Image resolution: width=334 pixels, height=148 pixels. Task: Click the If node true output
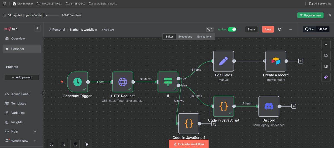click(x=178, y=78)
